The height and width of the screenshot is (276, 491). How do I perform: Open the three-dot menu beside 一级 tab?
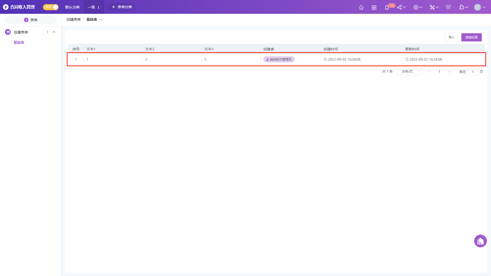pos(99,7)
